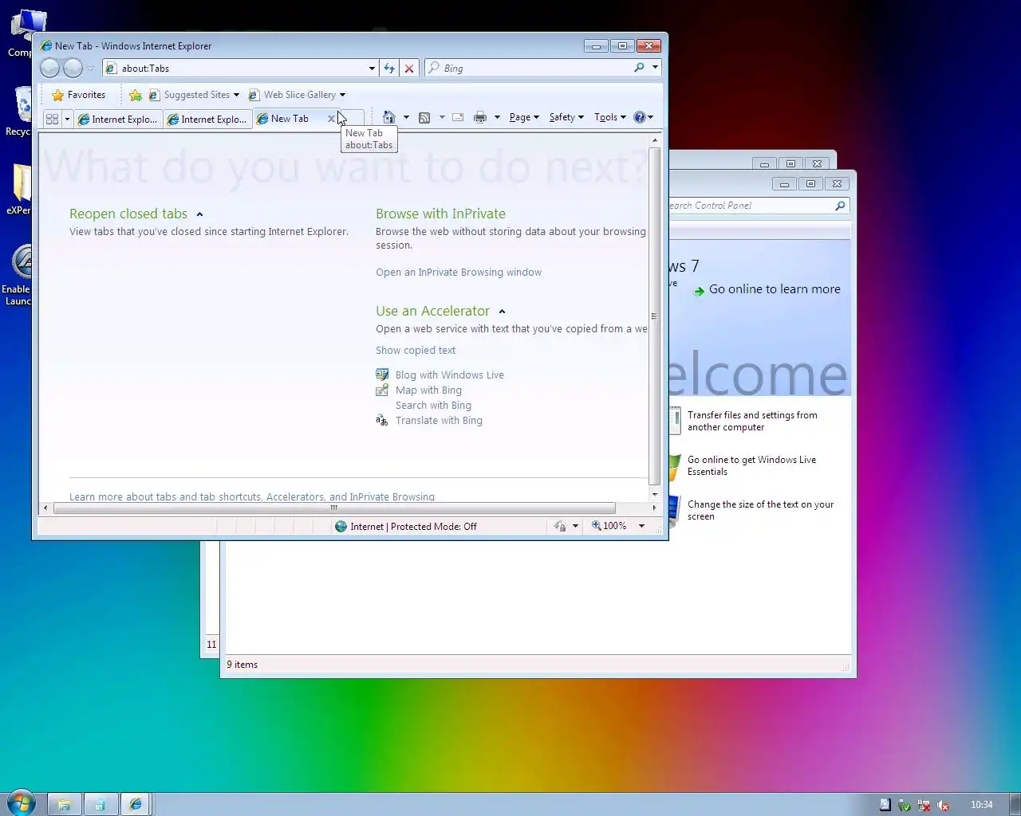Open the Print options dropdown arrow

point(497,117)
